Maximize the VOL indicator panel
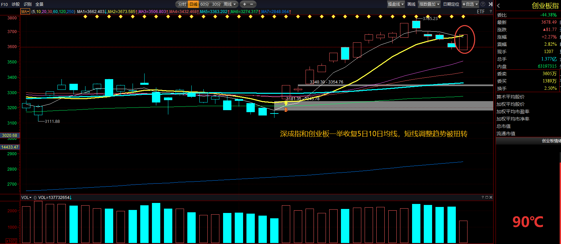Viewport: 561px width, 244px height. coord(487,198)
